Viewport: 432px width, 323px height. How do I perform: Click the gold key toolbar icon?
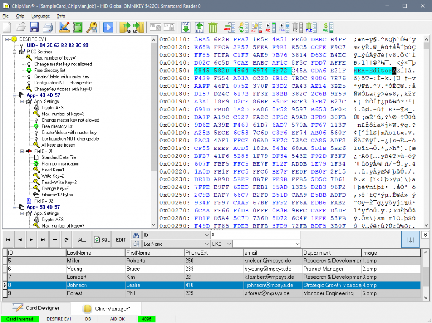point(92,27)
